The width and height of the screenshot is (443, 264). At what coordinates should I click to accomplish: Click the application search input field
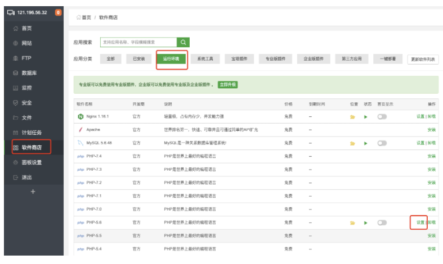pyautogui.click(x=138, y=42)
